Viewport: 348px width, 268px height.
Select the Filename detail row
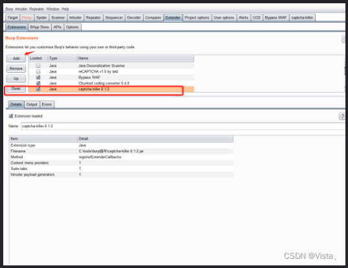(121, 151)
